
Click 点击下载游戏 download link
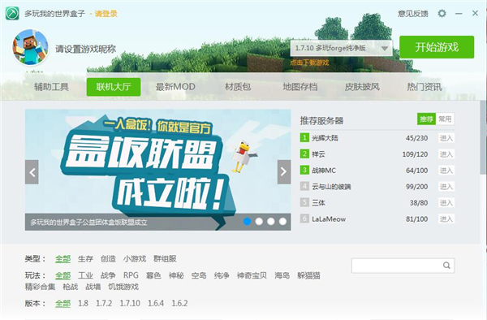click(x=309, y=63)
